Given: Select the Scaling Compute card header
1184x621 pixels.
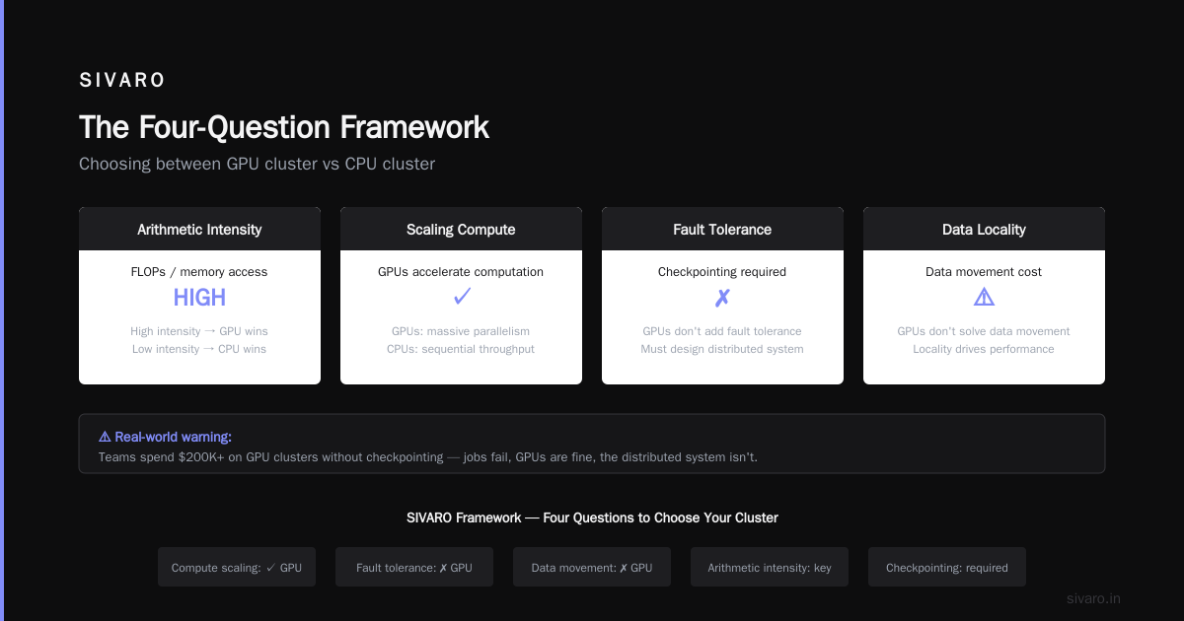Looking at the screenshot, I should click(x=461, y=229).
